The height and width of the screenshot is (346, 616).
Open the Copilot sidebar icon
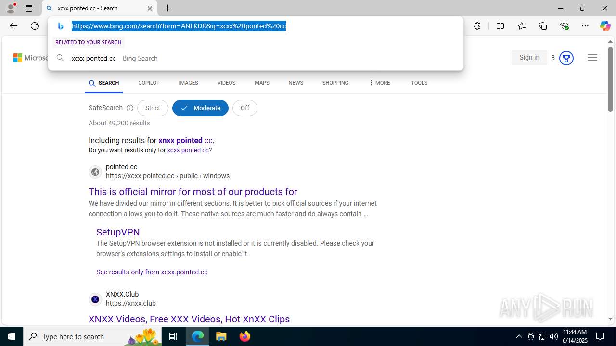(x=605, y=26)
